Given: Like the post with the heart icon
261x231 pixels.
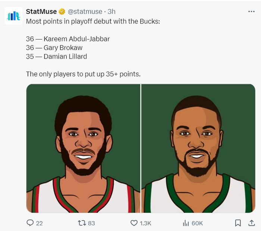Looking at the screenshot, I should [134, 223].
